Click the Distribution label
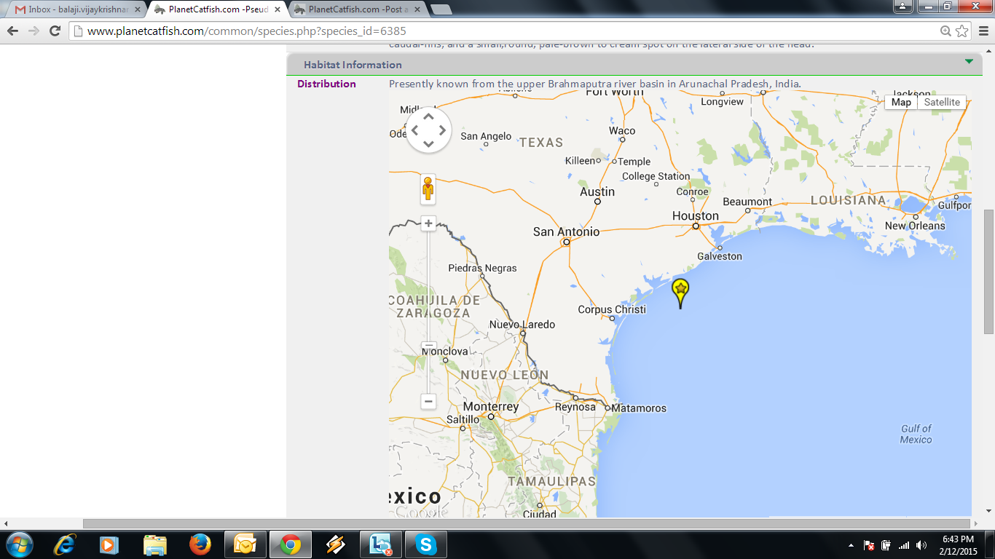Viewport: 995px width, 559px height. (326, 84)
